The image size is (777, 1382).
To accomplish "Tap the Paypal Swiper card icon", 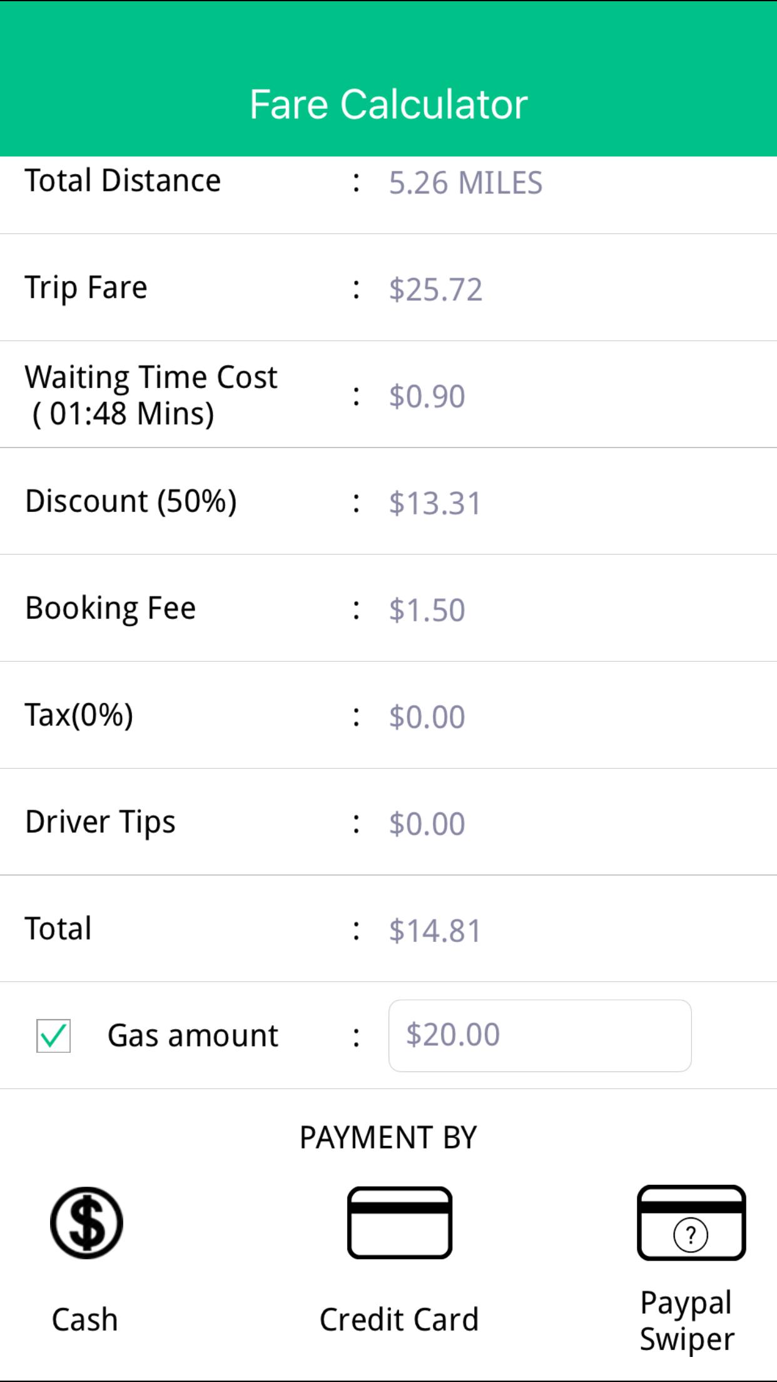I will coord(691,1222).
